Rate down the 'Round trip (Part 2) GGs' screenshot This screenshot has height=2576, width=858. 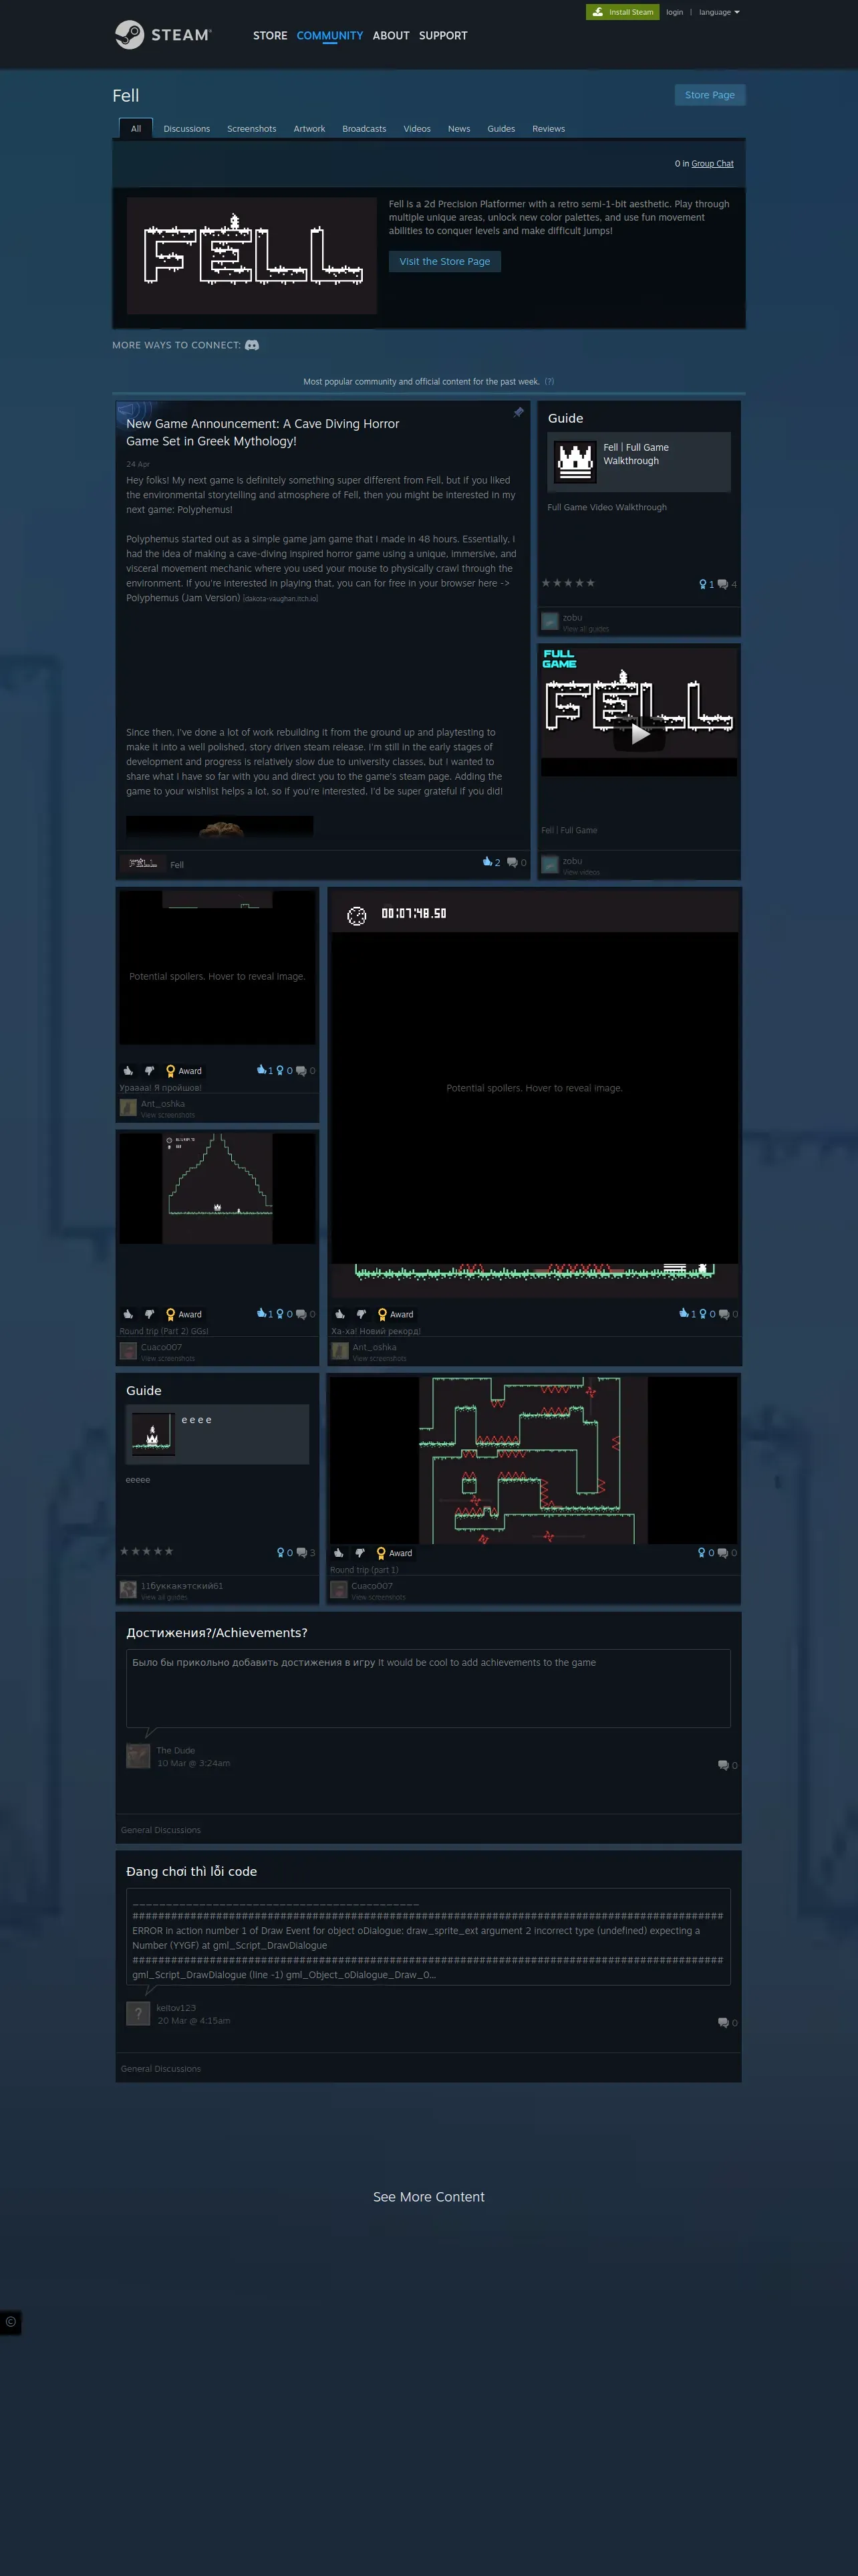149,1314
